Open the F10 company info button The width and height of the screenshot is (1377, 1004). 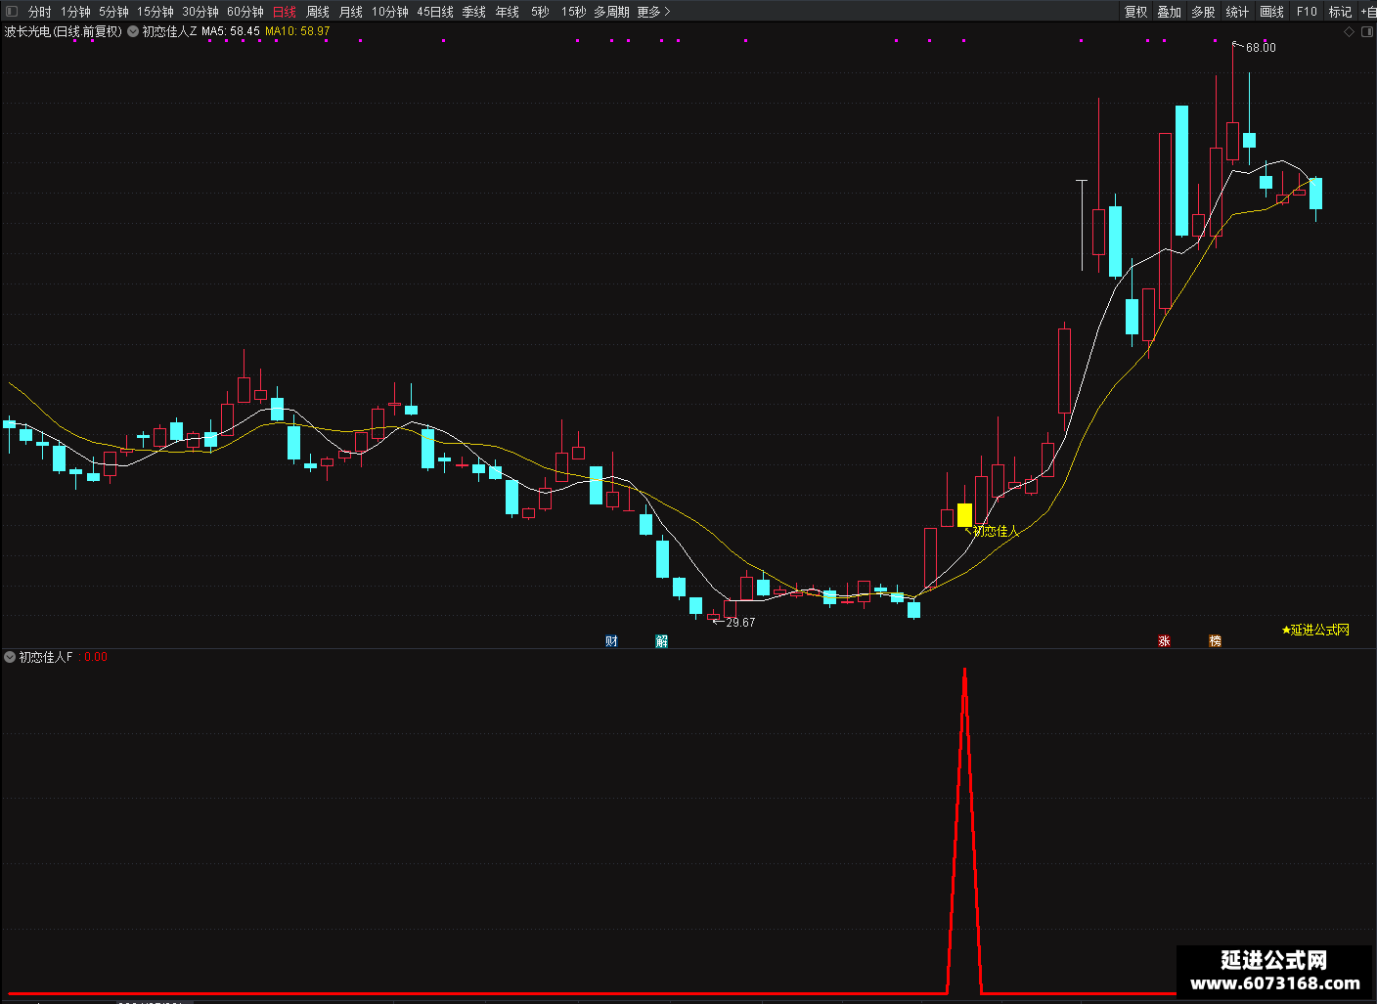[1307, 12]
